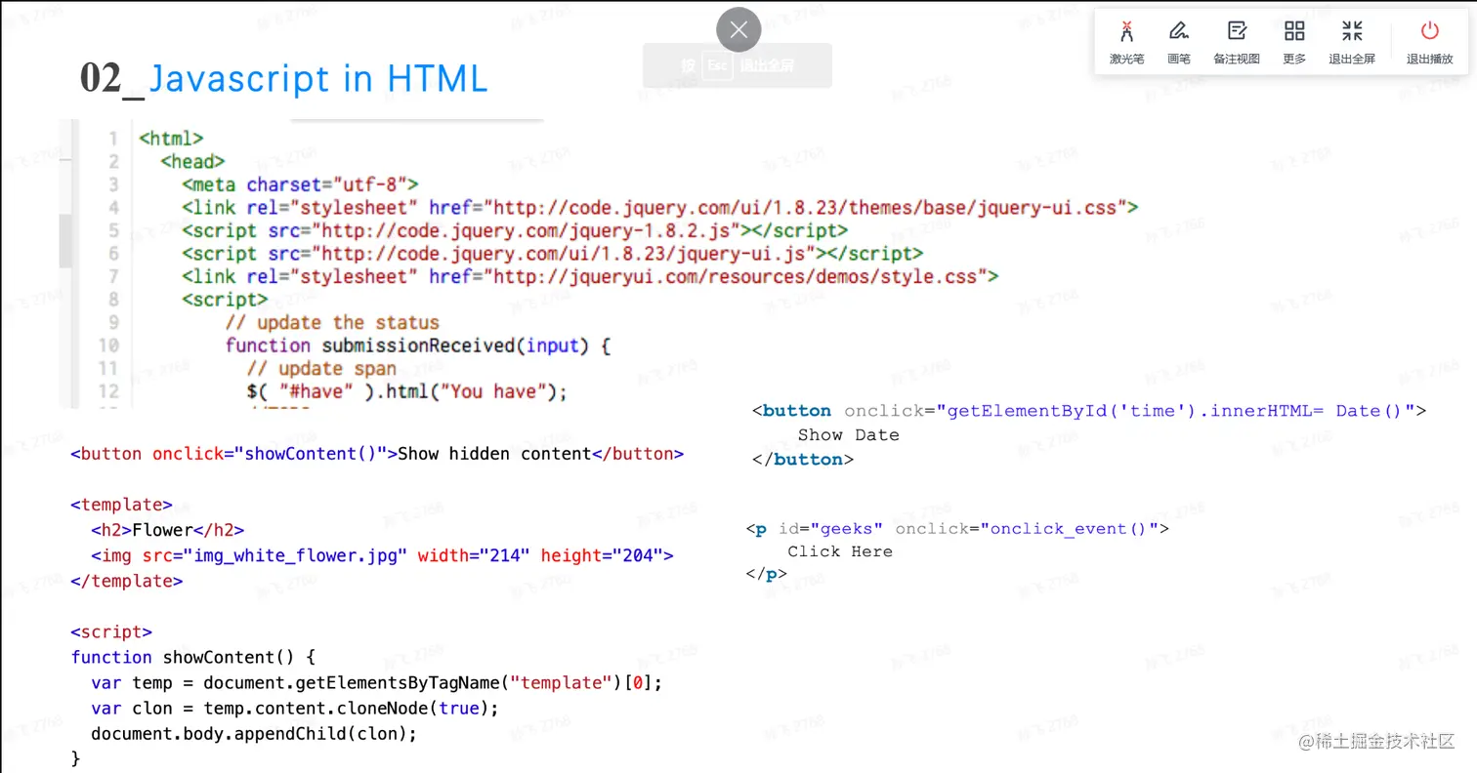Stop the presentation (退出播放)
Image resolution: width=1477 pixels, height=773 pixels.
(1430, 42)
